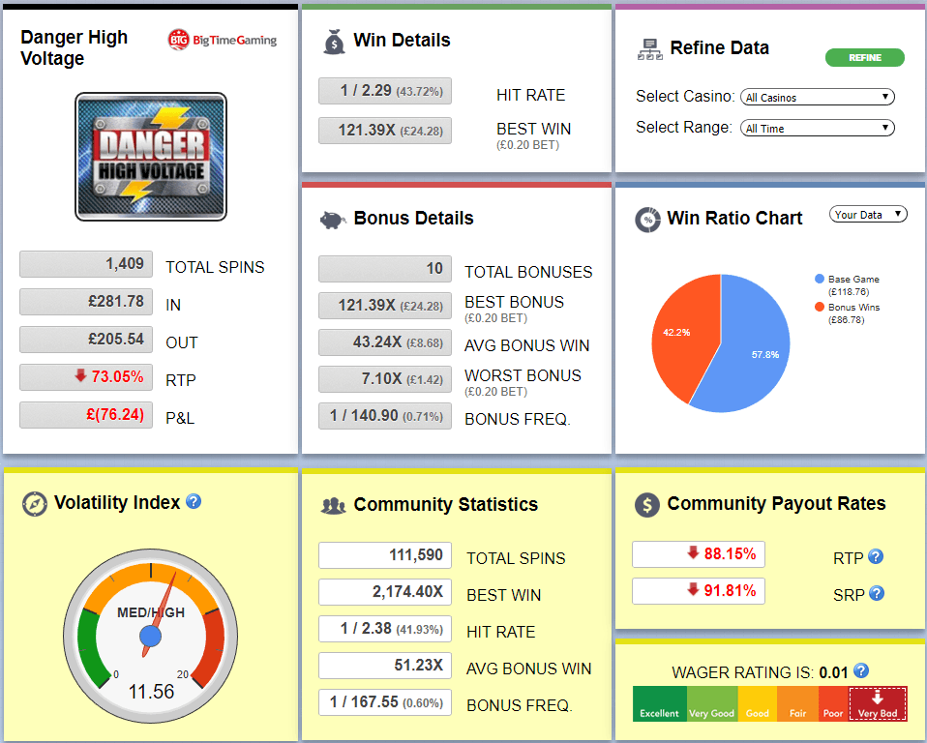Open the Select Range dropdown

coord(817,128)
